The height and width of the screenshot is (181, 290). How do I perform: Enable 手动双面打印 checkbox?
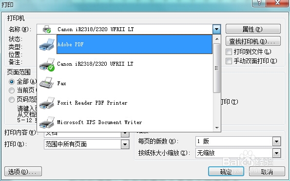(229, 61)
